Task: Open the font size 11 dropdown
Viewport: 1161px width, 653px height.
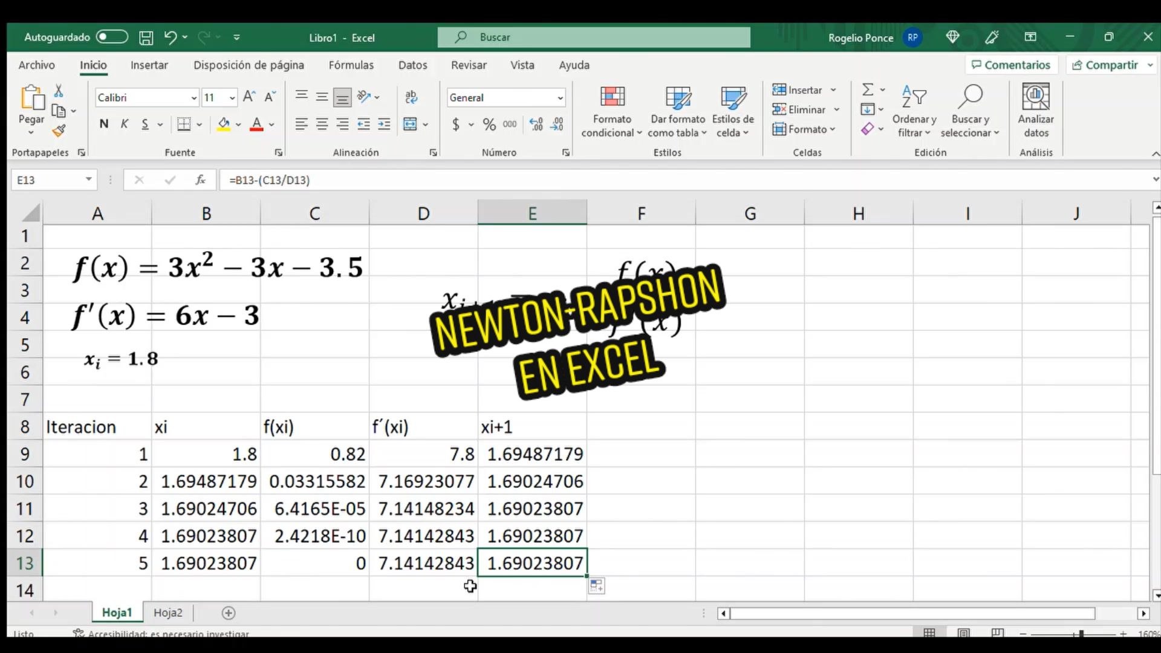Action: click(232, 97)
